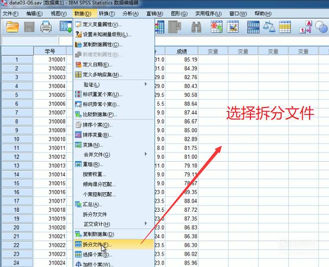Click the icon beside 标识重复个案(U)
Screen dimensions: 329x267
point(78,94)
